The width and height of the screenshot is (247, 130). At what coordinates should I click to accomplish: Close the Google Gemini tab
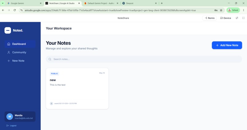(41, 3)
